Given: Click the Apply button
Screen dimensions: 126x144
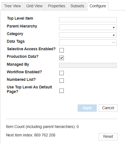Looking at the screenshot, I should pyautogui.click(x=87, y=108).
